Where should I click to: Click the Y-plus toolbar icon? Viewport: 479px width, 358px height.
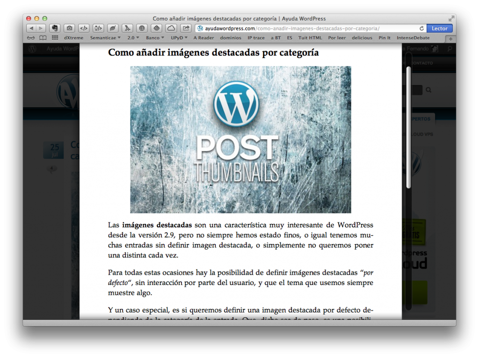(x=127, y=29)
